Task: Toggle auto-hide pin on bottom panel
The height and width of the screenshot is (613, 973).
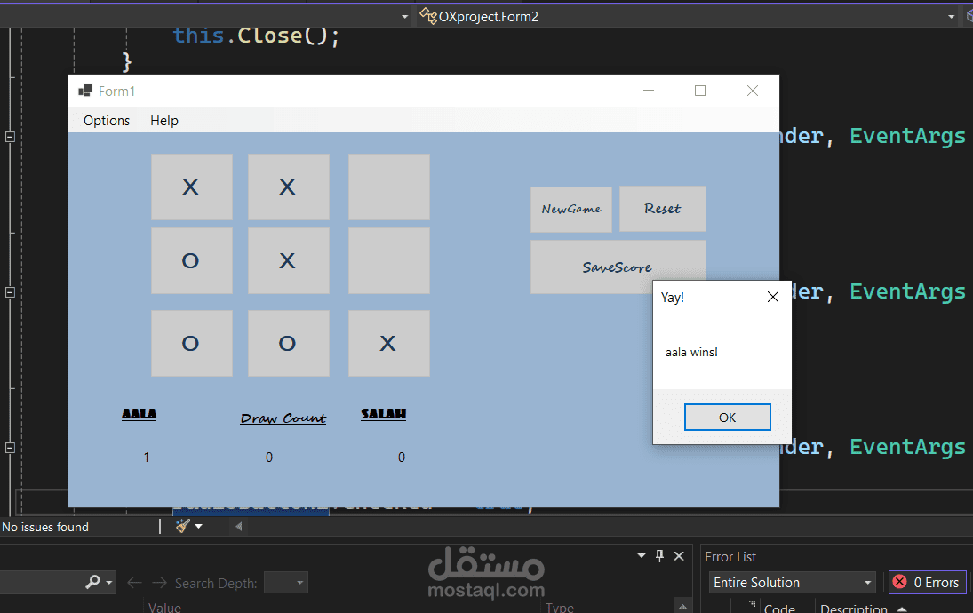Action: coord(659,555)
